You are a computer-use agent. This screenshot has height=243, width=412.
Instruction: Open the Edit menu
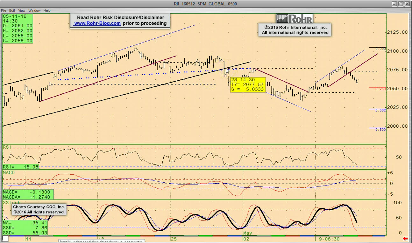click(x=12, y=10)
